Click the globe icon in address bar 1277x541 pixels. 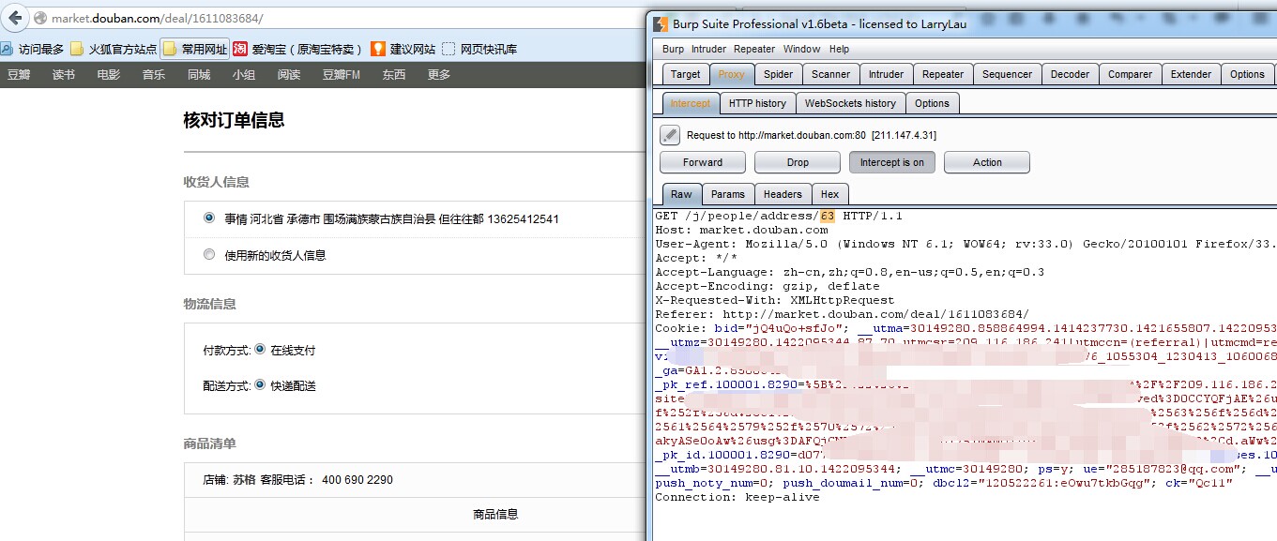pyautogui.click(x=39, y=18)
